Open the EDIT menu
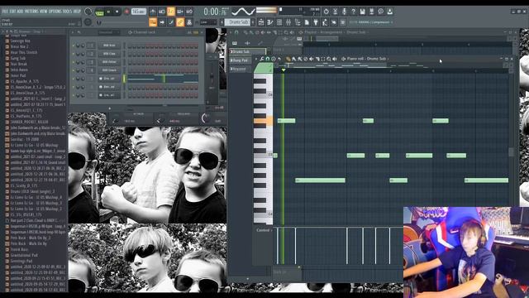 tap(13, 11)
